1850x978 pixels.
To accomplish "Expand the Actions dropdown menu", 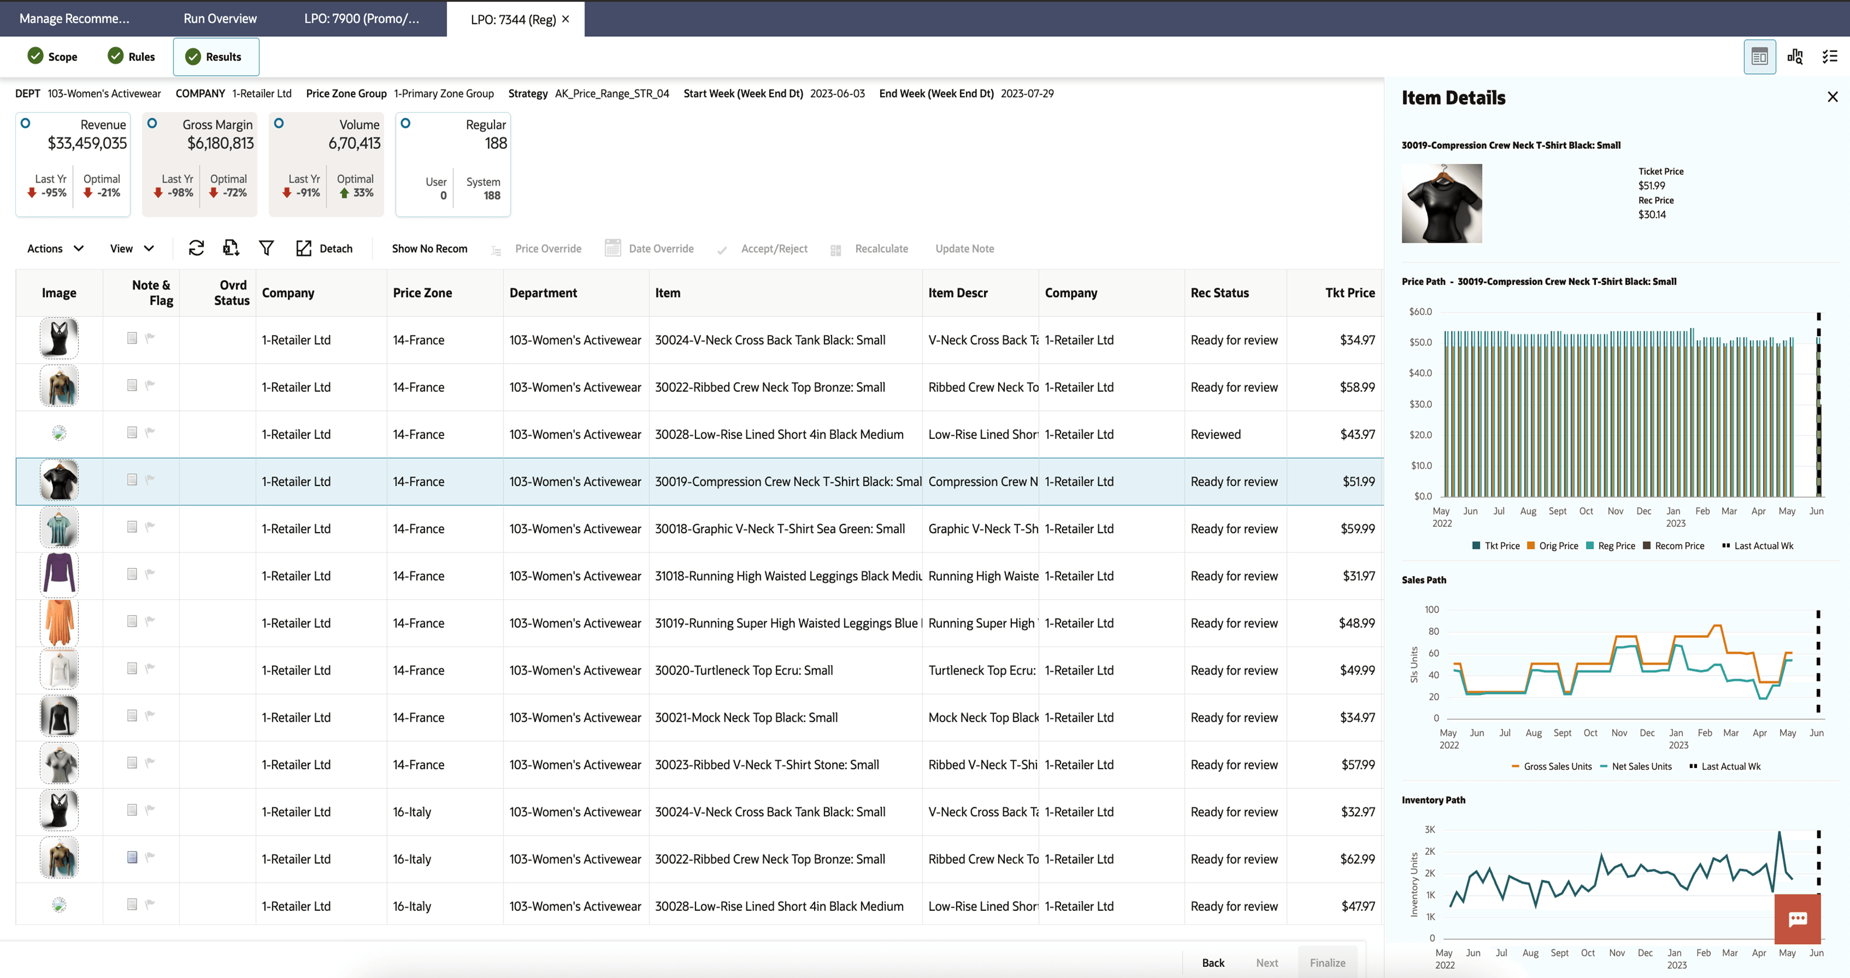I will [55, 248].
